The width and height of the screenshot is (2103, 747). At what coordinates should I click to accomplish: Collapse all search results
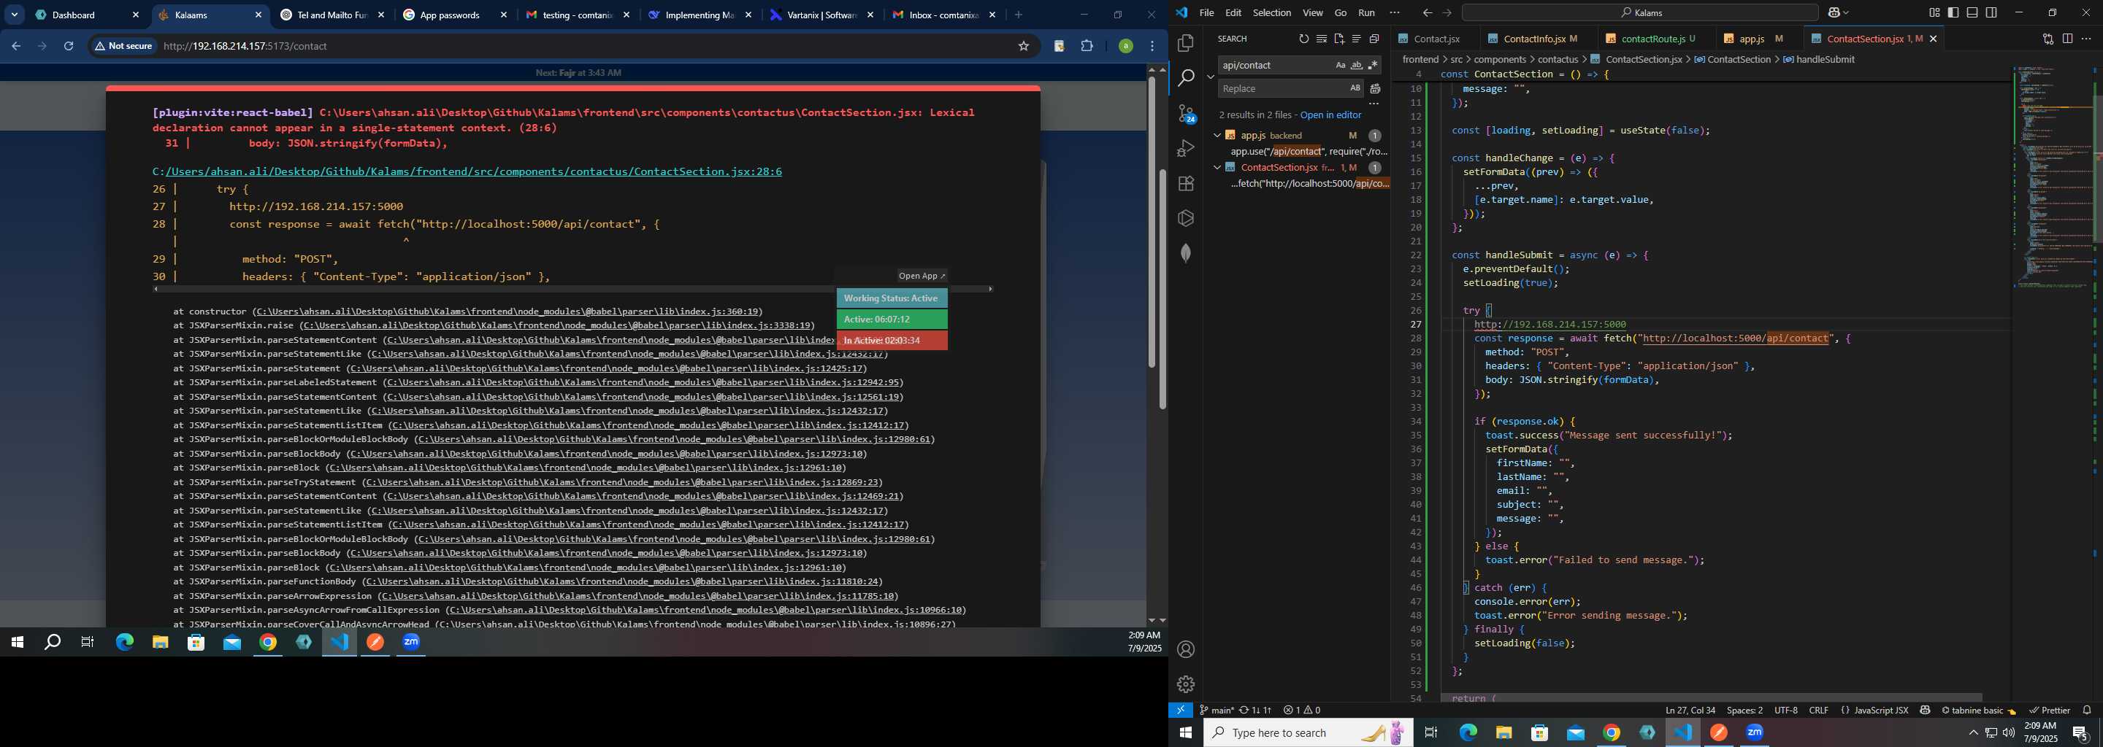point(1374,39)
